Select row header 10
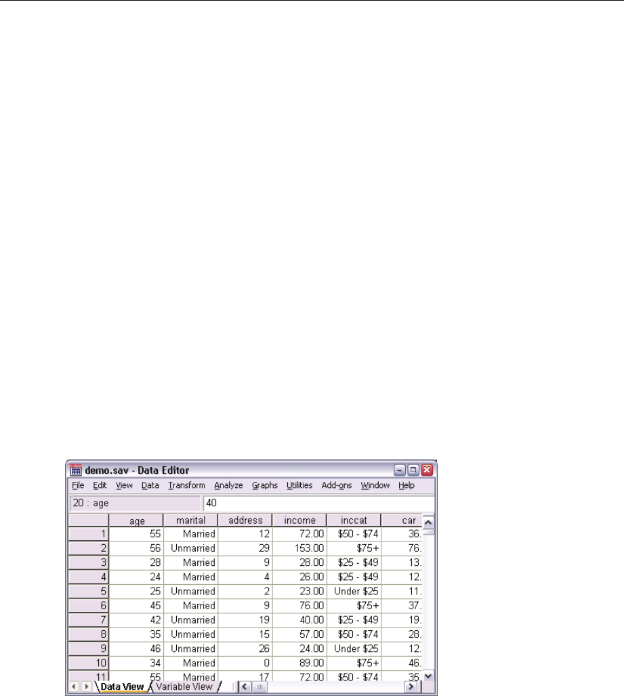 pos(89,663)
